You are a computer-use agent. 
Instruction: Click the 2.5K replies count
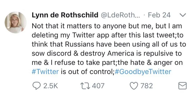pyautogui.click(x=50, y=86)
